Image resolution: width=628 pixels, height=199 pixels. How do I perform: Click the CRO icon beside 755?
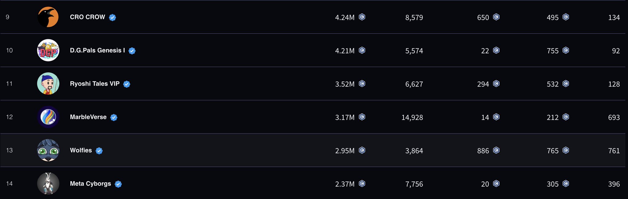(566, 50)
